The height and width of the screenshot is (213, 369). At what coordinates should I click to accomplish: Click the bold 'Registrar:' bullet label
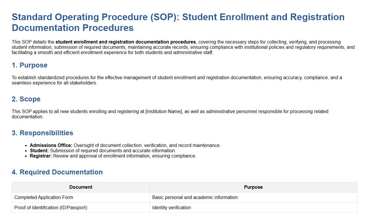[x=41, y=156]
